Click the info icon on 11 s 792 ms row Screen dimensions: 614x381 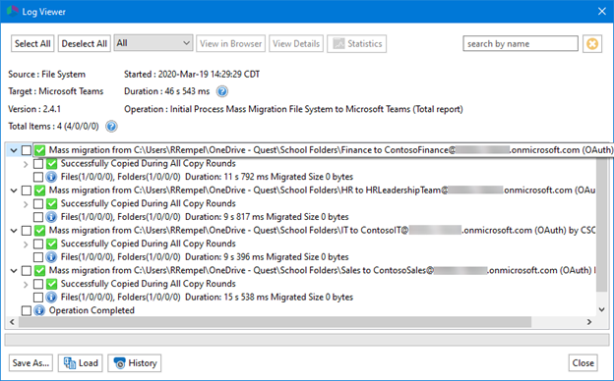[x=51, y=177]
